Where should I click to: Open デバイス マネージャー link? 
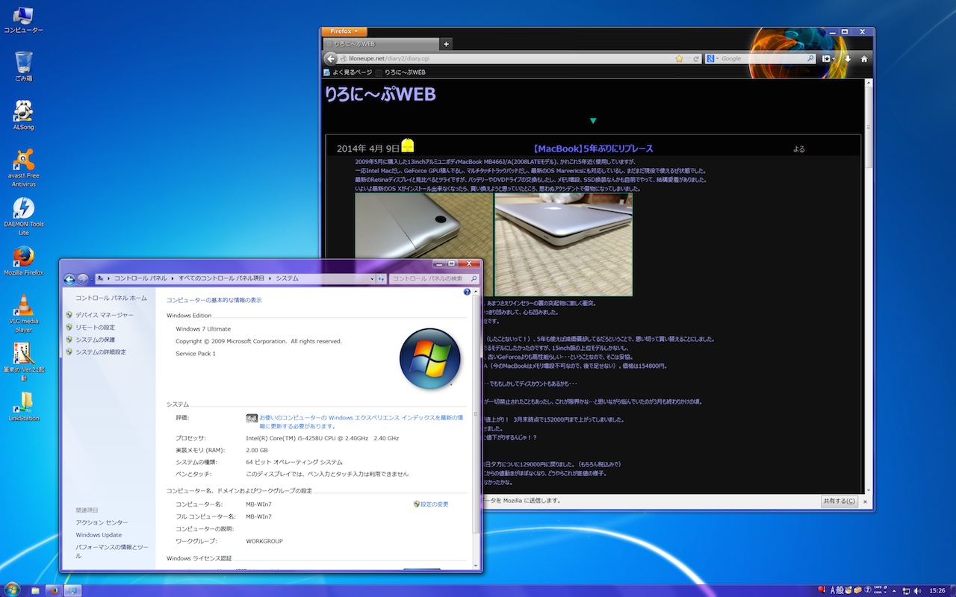pos(104,315)
